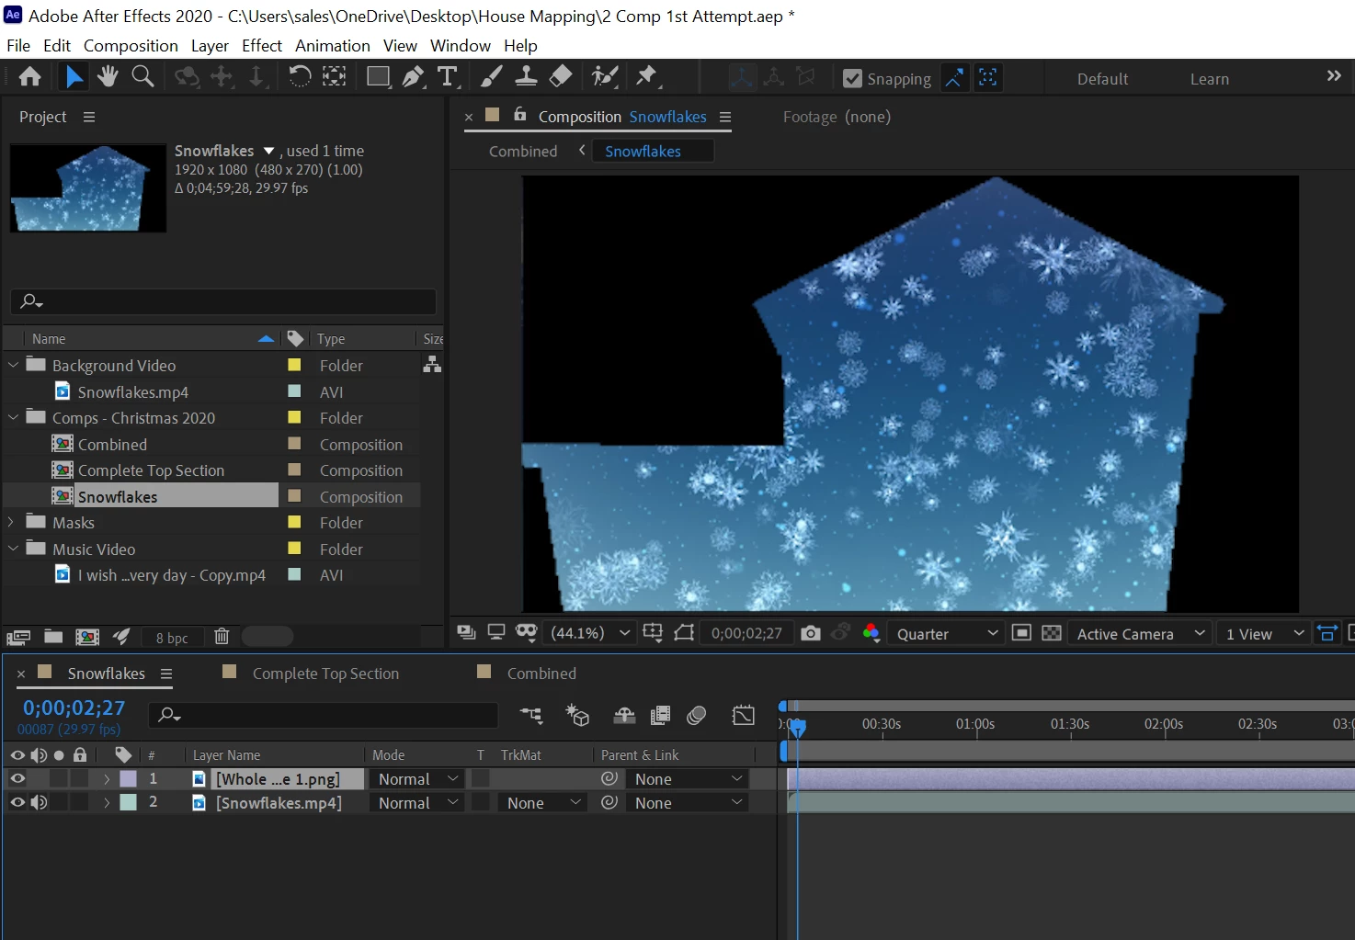
Task: Activate the Puppet Pin tool
Action: 646,77
